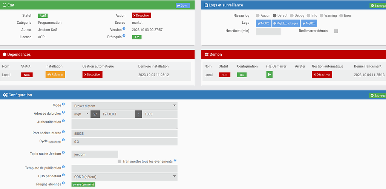
Task: Click the Port socket interne field
Action: [x=124, y=134]
